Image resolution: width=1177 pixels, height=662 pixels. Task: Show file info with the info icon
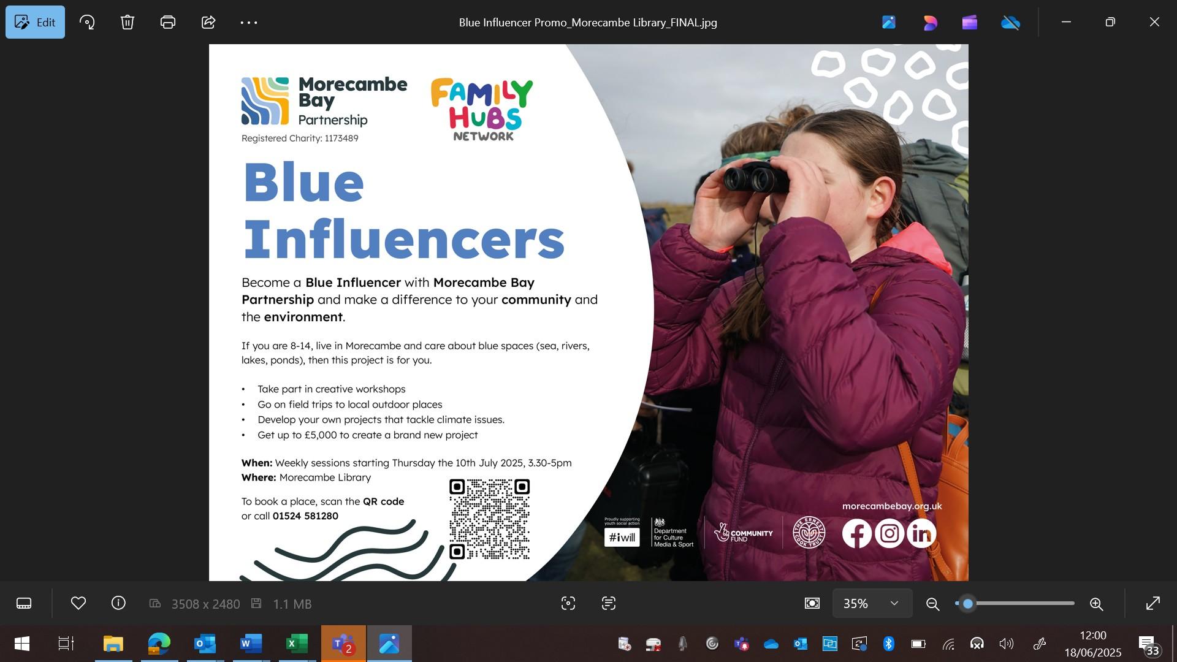[118, 603]
